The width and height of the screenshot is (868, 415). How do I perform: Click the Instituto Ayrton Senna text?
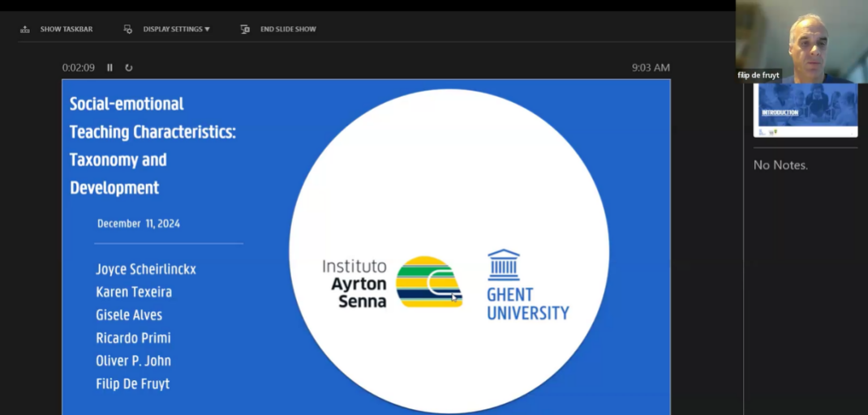355,283
